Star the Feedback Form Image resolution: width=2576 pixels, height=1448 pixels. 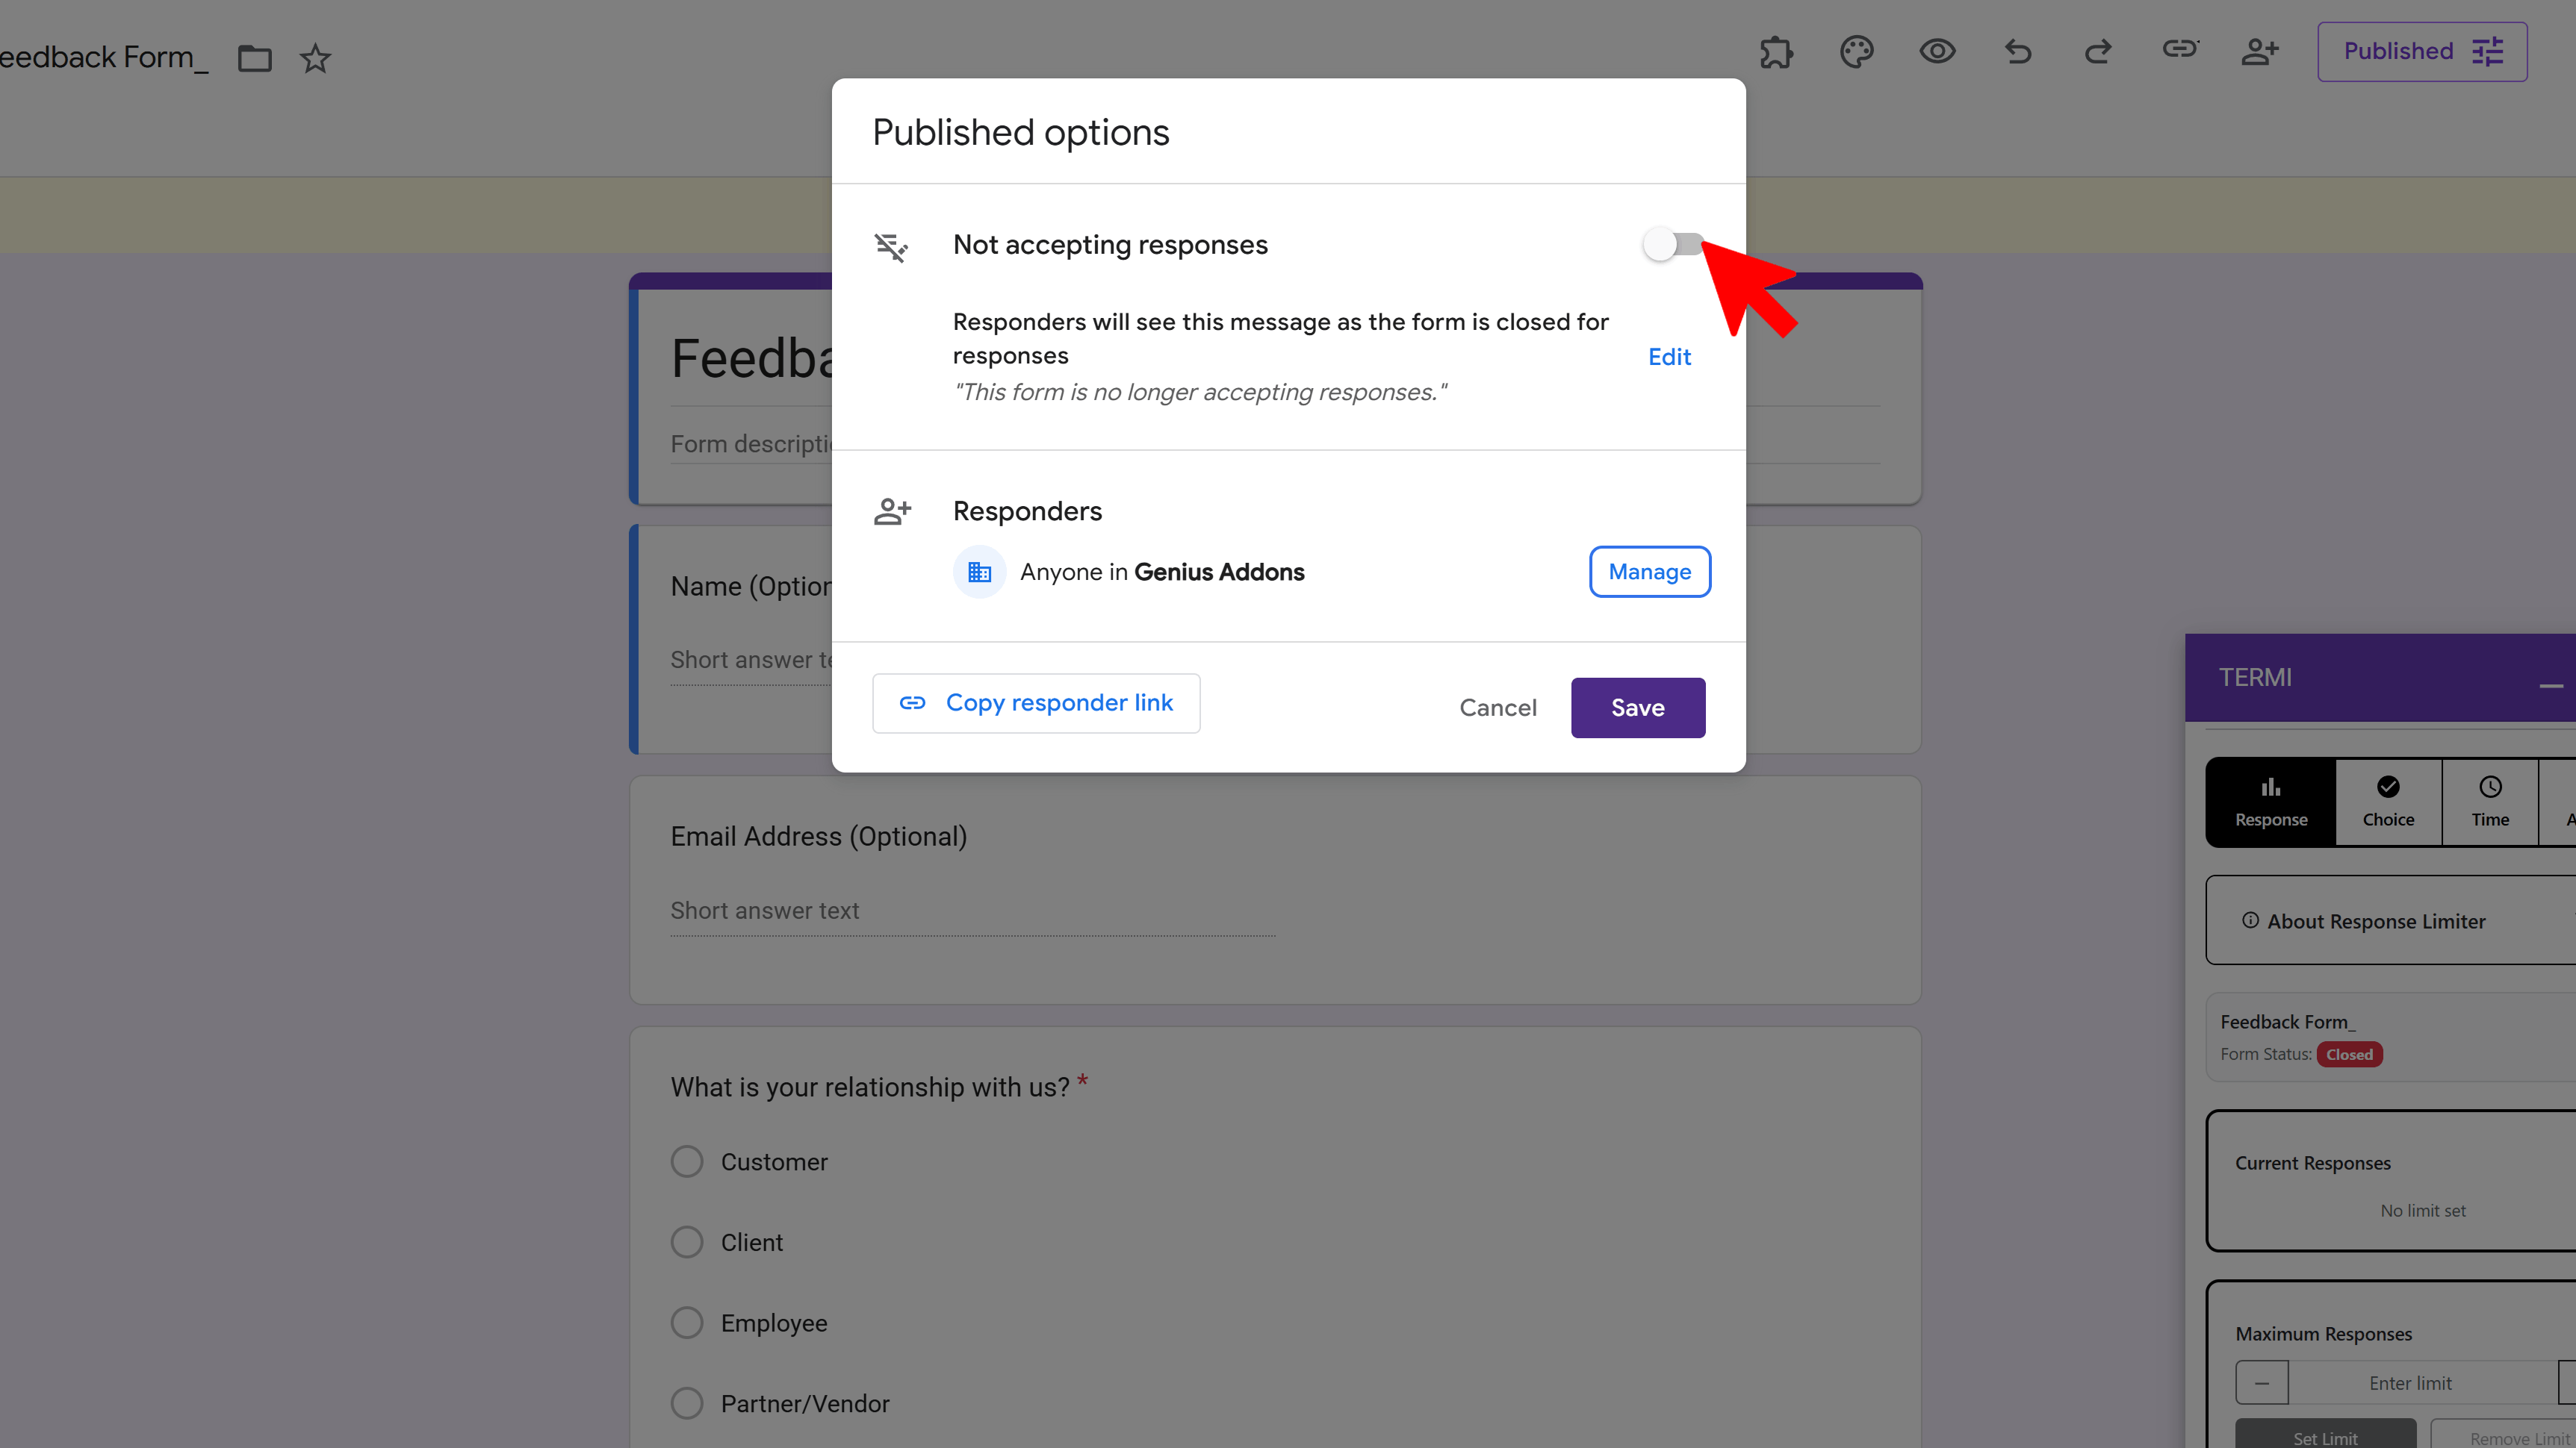(x=315, y=59)
